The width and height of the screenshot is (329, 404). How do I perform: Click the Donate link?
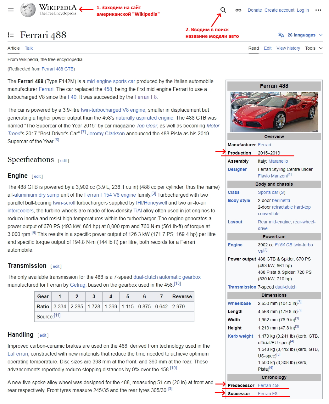coord(255,10)
